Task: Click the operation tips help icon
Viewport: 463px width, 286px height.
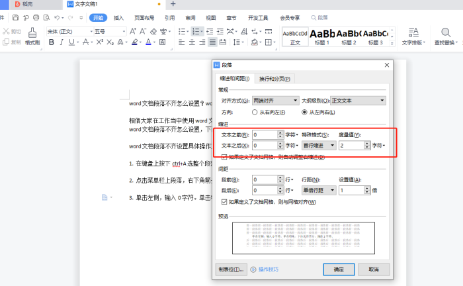Action: (x=253, y=269)
